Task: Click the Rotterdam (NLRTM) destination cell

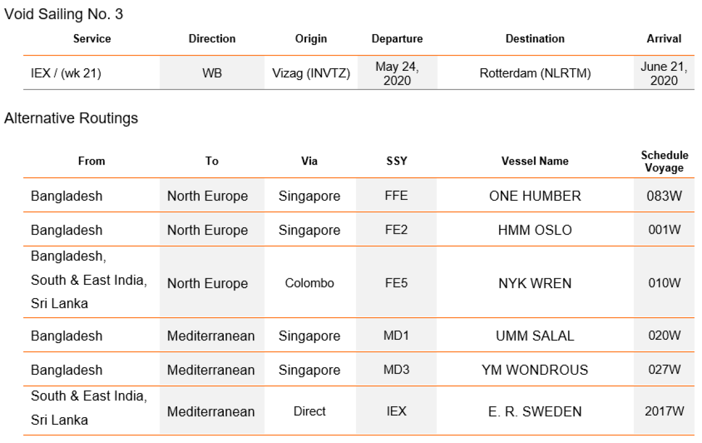Action: point(535,73)
